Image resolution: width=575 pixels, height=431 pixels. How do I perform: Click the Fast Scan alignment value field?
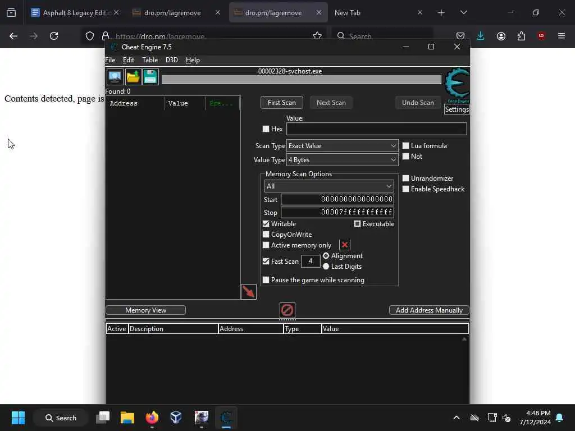pos(310,261)
